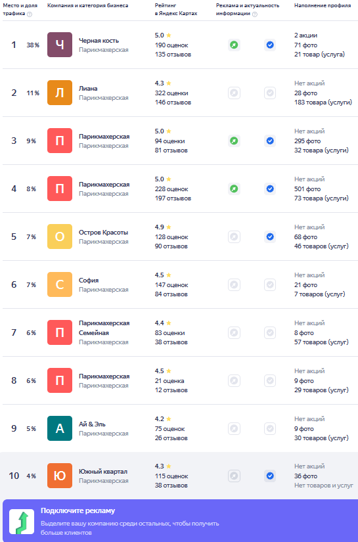Viewport: 358px width, 542px height.
Task: Open the Лиана orange avatar tile
Action: (x=60, y=93)
